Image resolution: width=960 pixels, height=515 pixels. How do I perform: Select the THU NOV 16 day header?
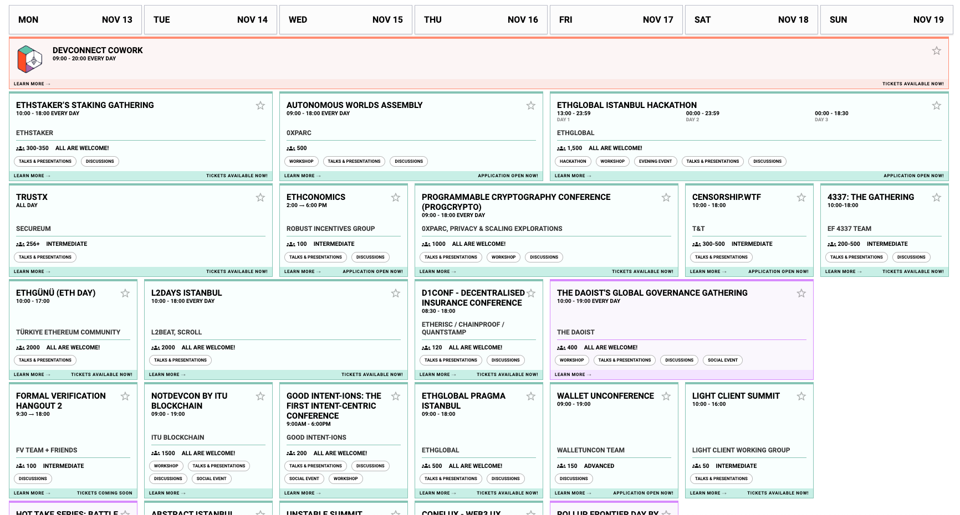click(x=481, y=20)
